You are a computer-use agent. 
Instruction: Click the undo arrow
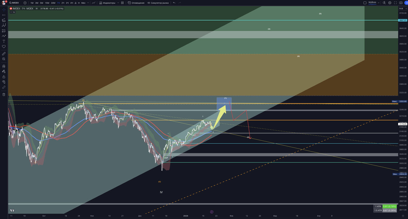click(174, 3)
